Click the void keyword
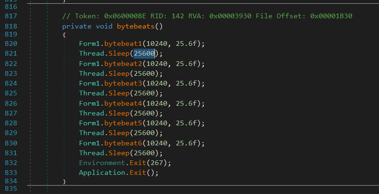Viewport: 379px width, 194px height. [104, 26]
